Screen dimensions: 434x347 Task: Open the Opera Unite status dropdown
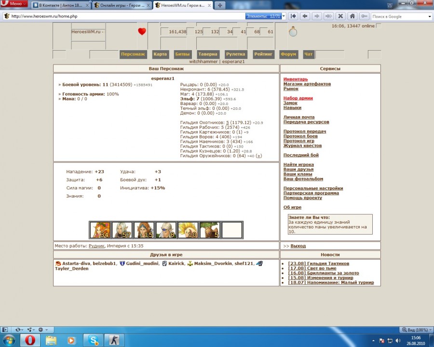point(31,330)
